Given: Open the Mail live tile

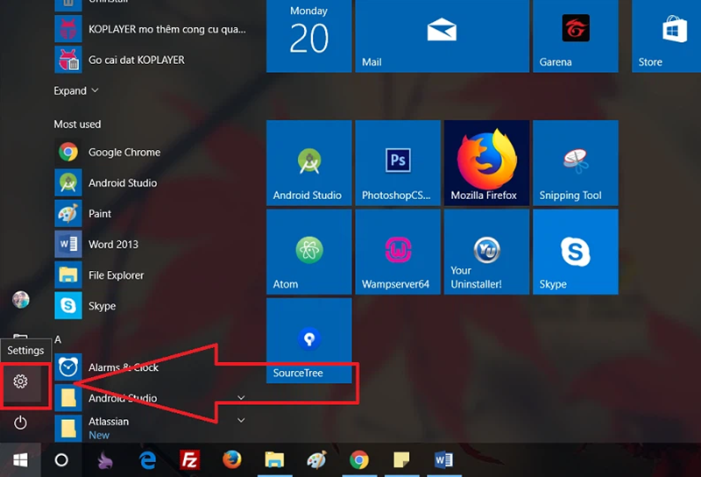Looking at the screenshot, I should (x=441, y=36).
